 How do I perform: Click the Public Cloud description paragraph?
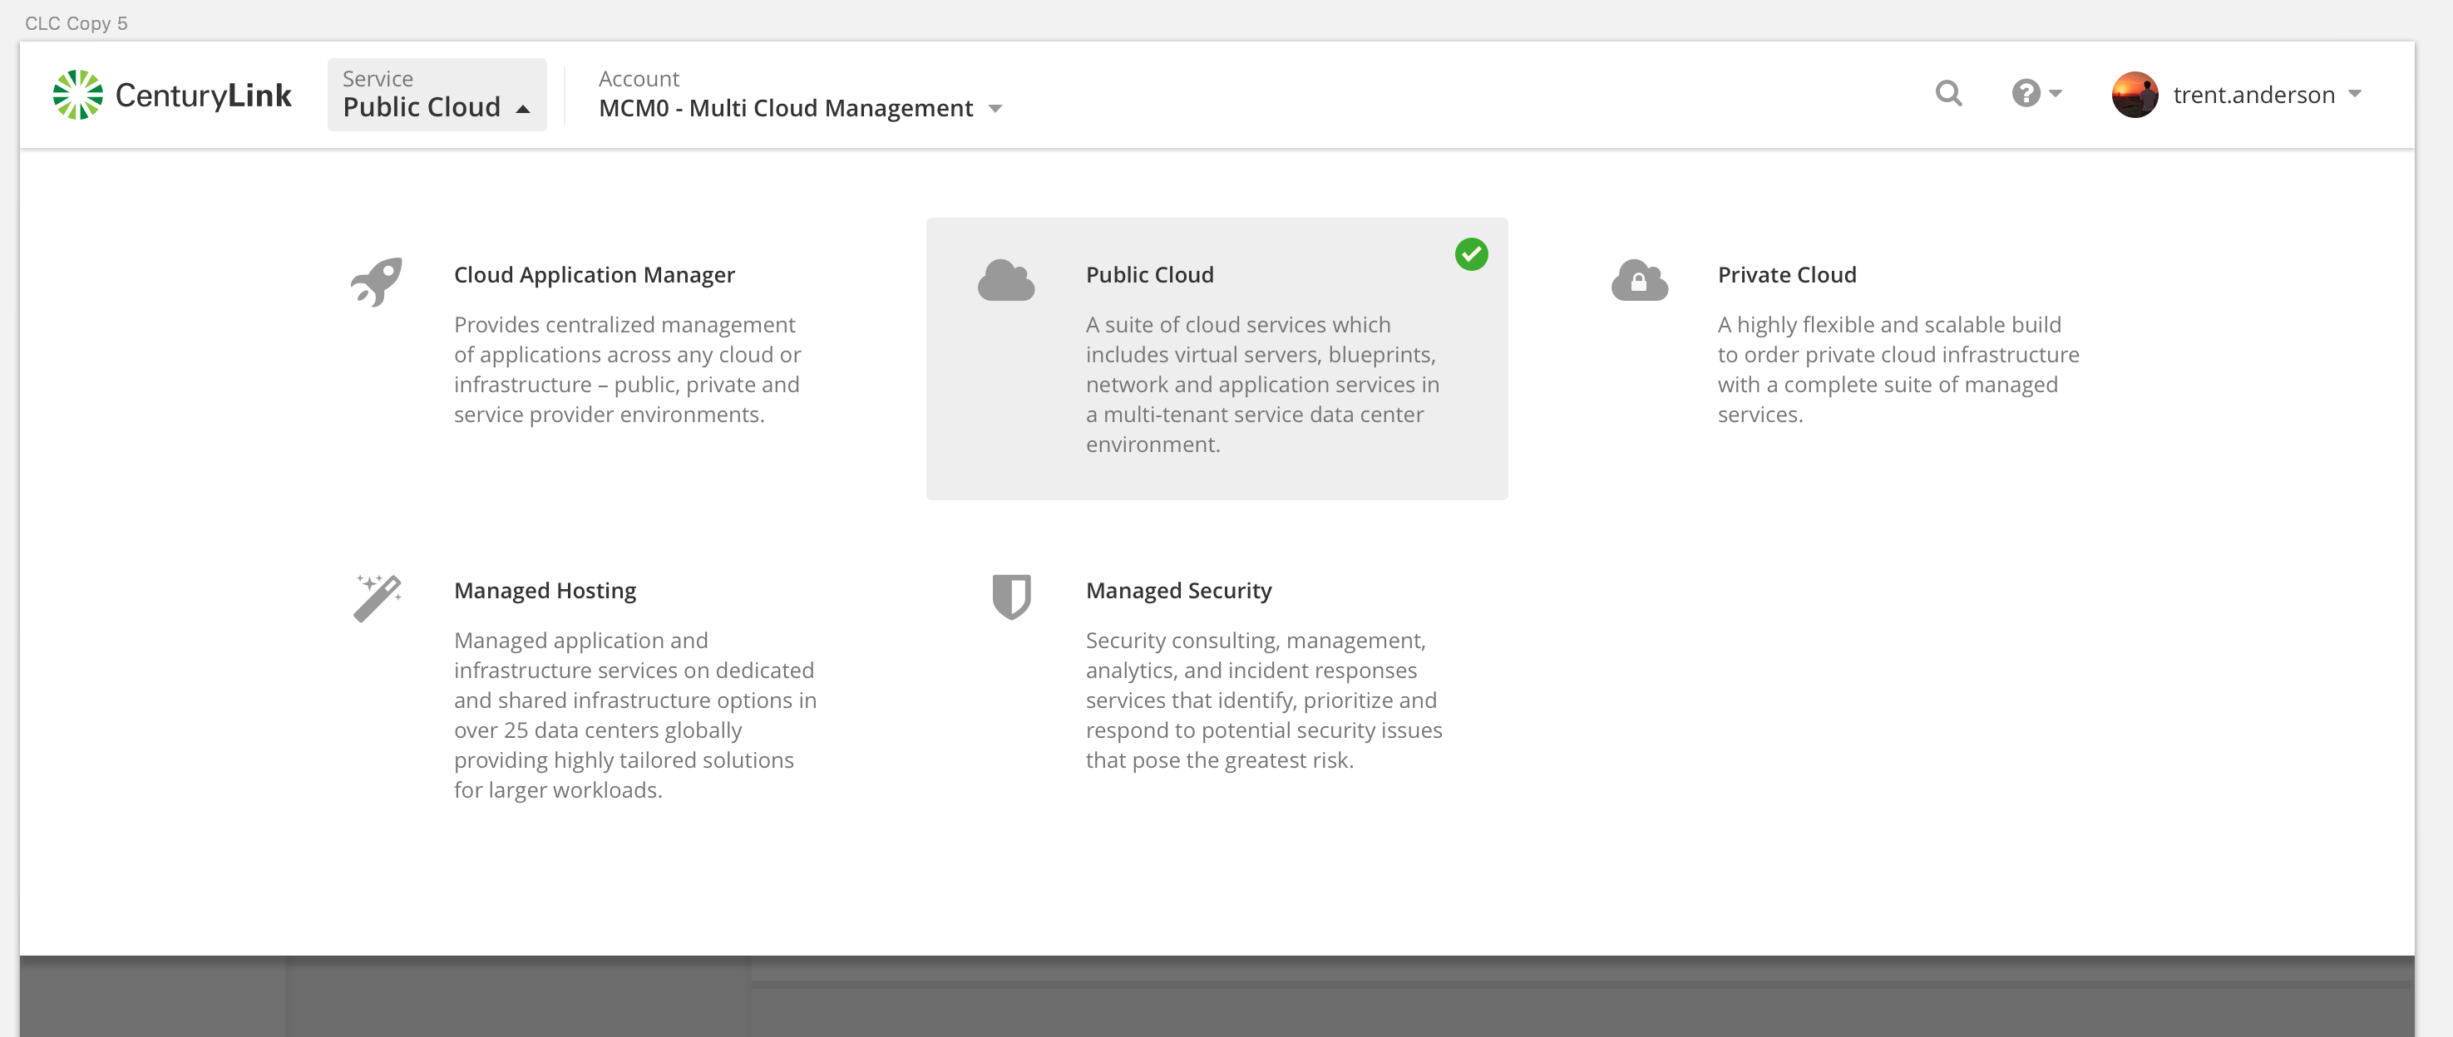point(1261,385)
